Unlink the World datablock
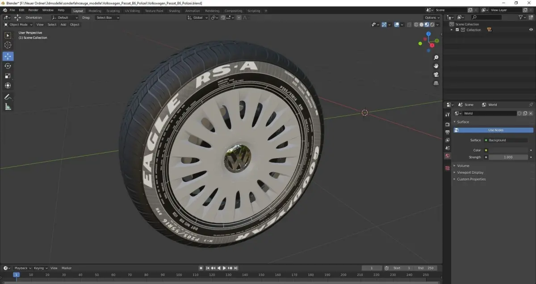The width and height of the screenshot is (536, 284). coord(531,113)
